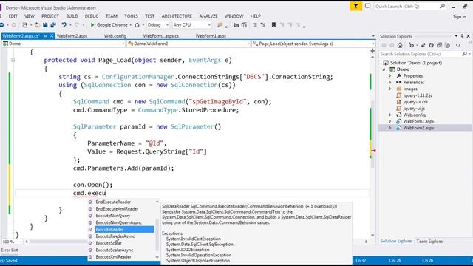
Task: Open the ARCHITECTURE menu
Action: (x=177, y=16)
